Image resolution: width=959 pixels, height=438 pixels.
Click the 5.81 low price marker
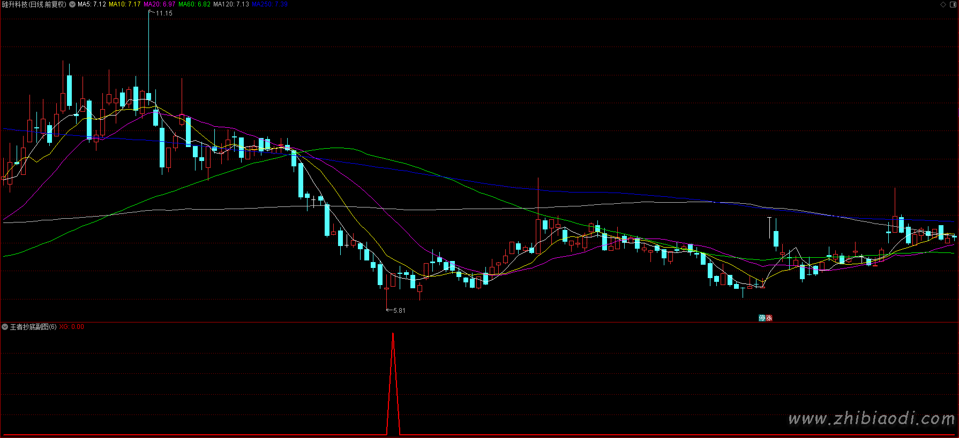(x=399, y=311)
